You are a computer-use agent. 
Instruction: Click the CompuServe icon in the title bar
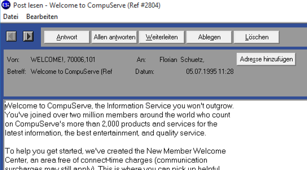[x=6, y=5]
